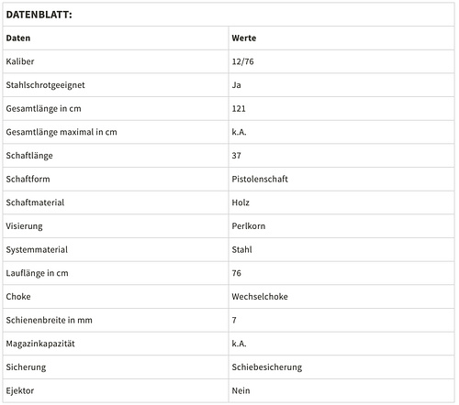Screen dimensions: 459x405
Task: Select the value 121
Action: point(239,109)
